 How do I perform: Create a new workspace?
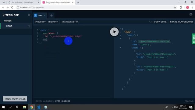tap(15, 99)
